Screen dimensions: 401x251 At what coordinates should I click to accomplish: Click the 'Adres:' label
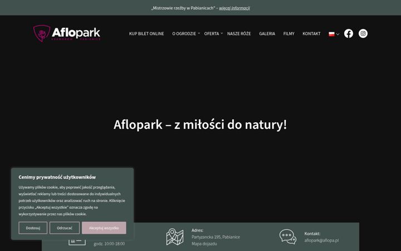pos(197,230)
